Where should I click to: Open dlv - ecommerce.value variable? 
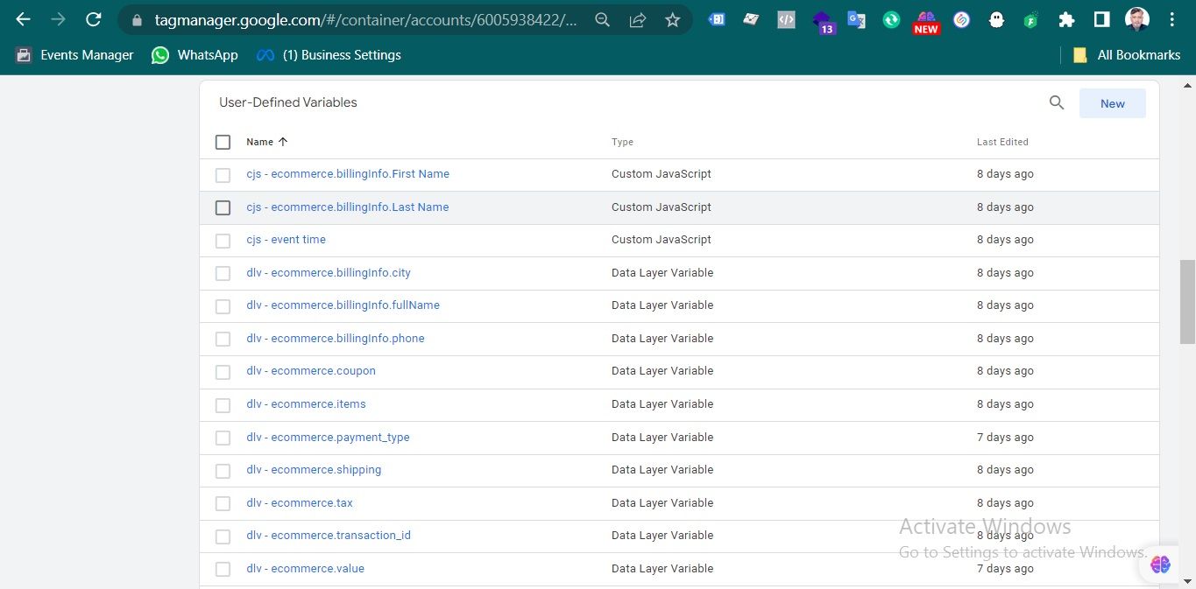coord(305,569)
